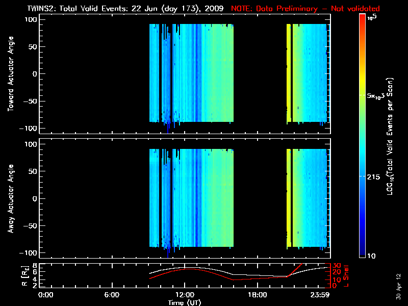Click the 'Away Actuator Angle' axis label

pyautogui.click(x=11, y=199)
